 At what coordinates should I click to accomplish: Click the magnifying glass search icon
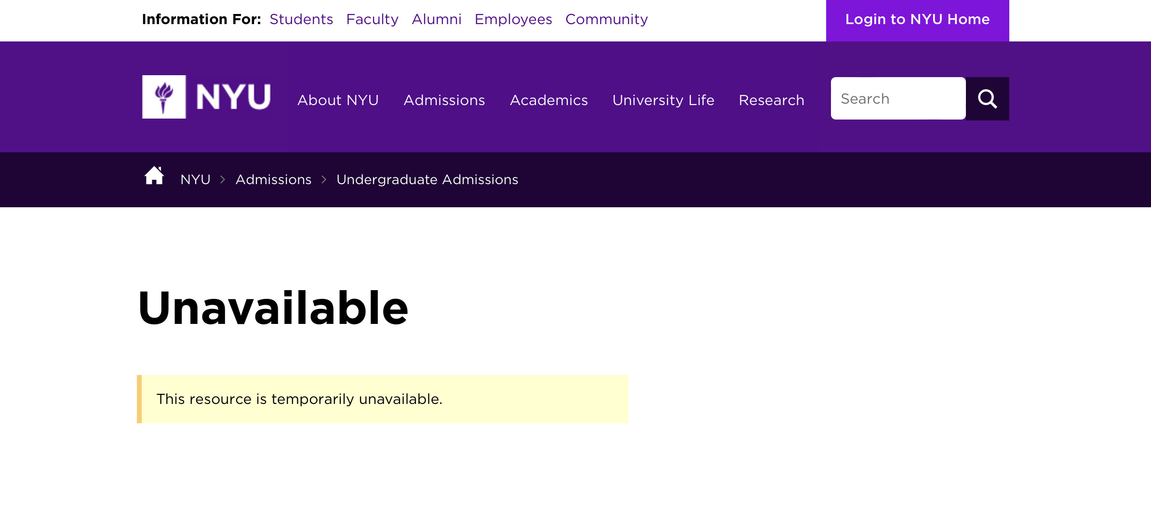tap(987, 99)
